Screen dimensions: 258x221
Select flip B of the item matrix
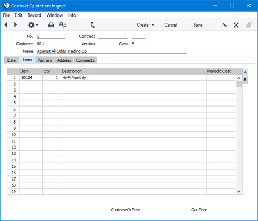[x=245, y=80]
